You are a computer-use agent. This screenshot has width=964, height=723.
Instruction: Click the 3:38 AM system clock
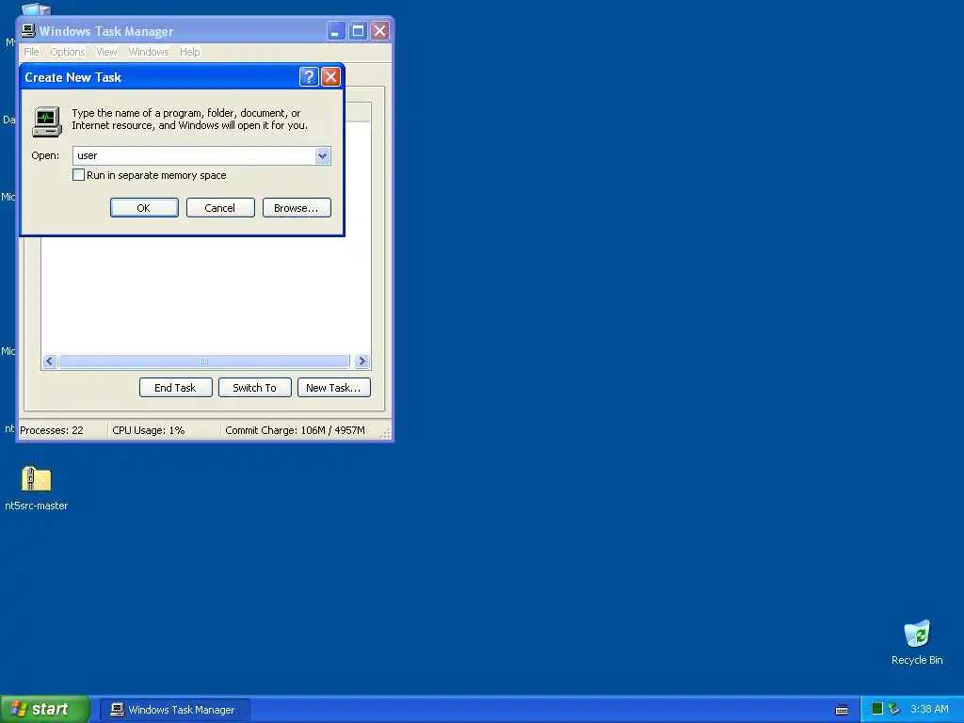(929, 710)
